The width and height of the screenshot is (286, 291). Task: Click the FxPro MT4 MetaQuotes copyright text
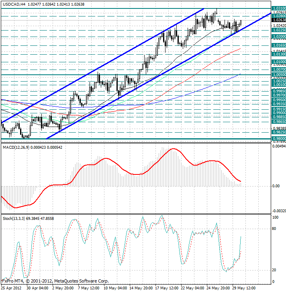tap(55, 281)
